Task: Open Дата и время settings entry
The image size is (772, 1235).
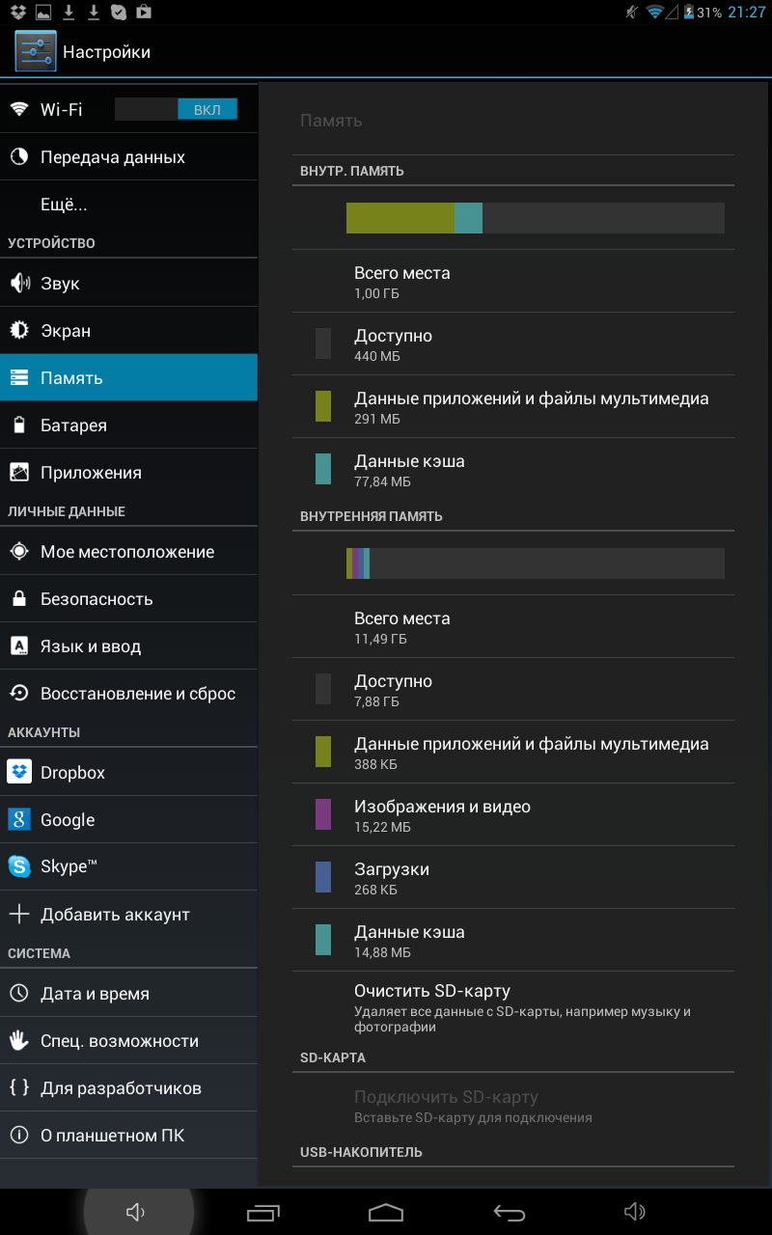Action: (128, 993)
